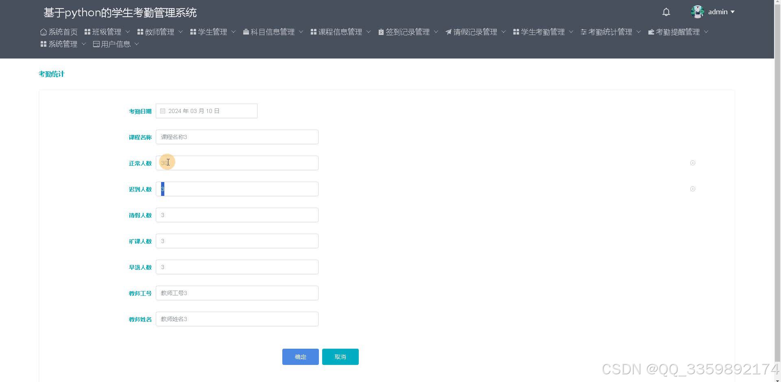Open the 班级管理 menu
781x382 pixels.
tap(107, 32)
